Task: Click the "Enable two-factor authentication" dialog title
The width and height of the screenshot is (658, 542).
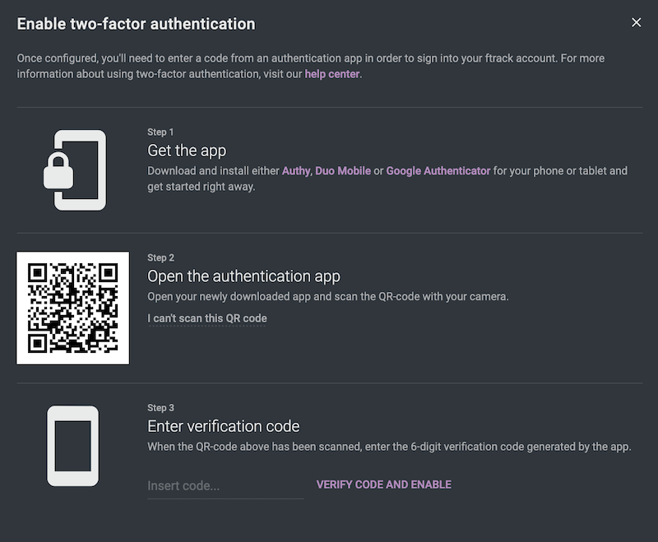Action: tap(137, 24)
